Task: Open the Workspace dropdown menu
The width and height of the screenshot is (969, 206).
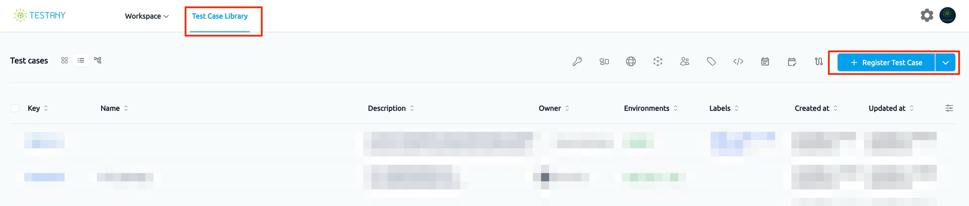Action: 147,16
